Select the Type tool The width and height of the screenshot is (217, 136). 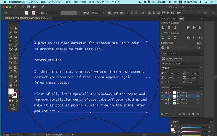point(11,41)
